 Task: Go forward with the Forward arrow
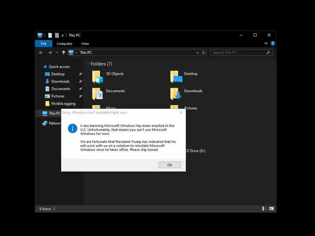pos(50,52)
